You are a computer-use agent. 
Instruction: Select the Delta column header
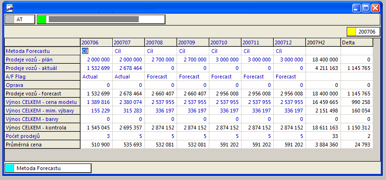point(357,43)
